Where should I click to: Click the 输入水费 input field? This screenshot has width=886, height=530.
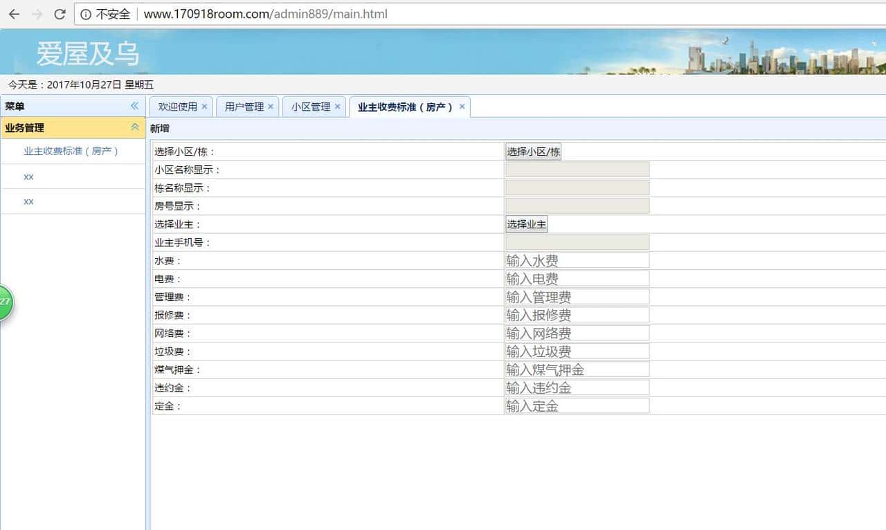pos(577,260)
